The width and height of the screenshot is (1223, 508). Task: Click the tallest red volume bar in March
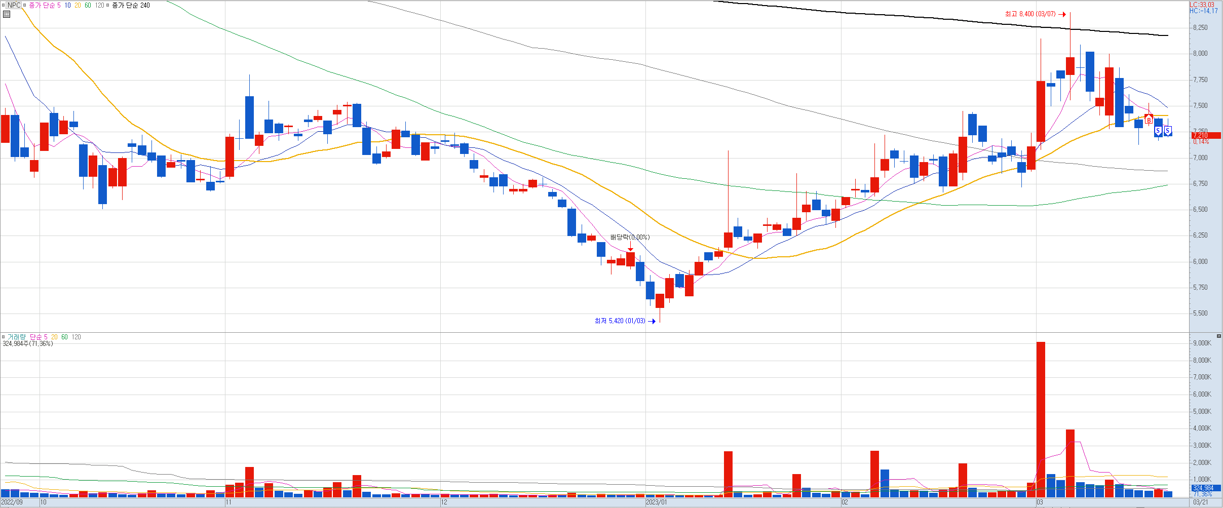pyautogui.click(x=1041, y=419)
